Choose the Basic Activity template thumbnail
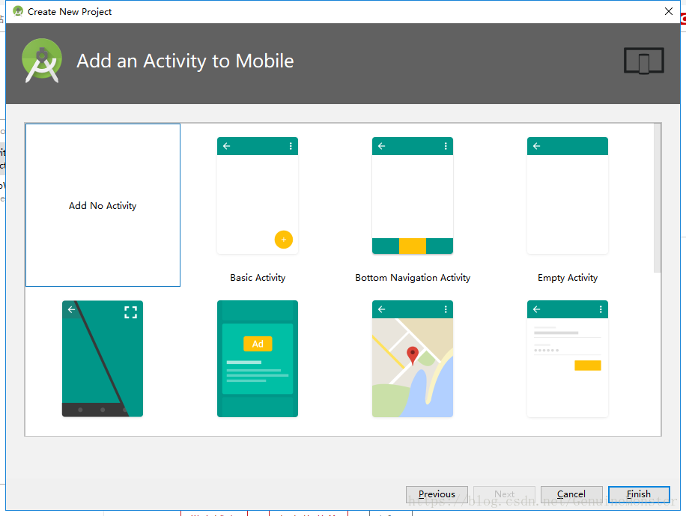Screen dimensions: 686x516 coord(258,195)
